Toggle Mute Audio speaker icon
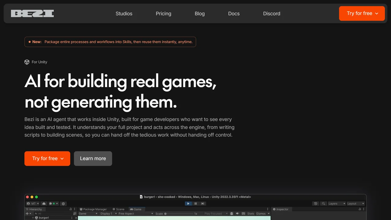 [237, 214]
